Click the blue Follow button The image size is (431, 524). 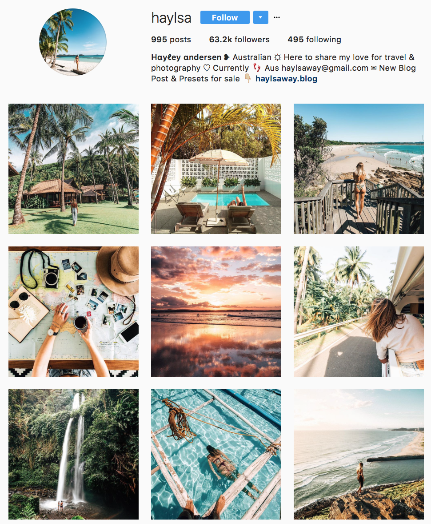(225, 17)
